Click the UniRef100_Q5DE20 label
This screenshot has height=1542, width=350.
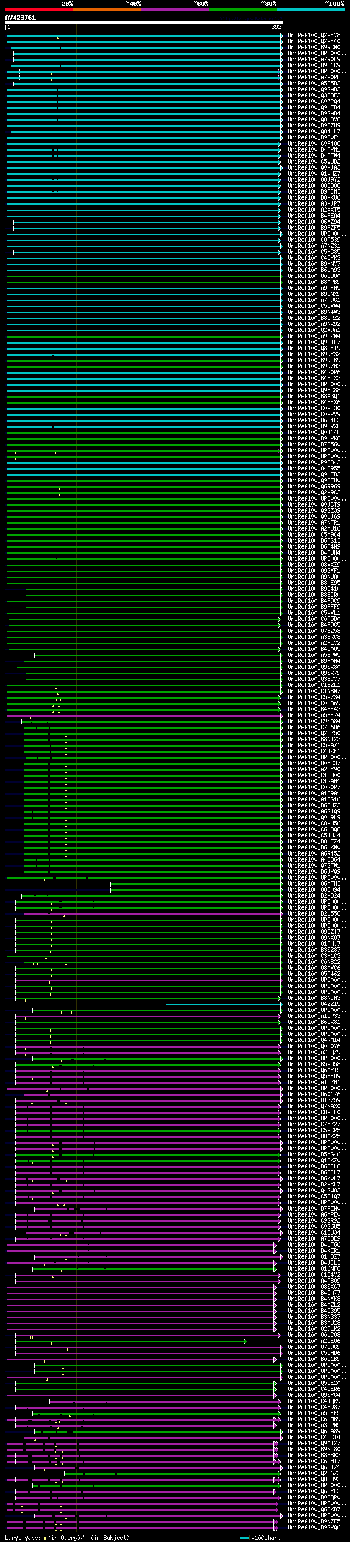point(314,1383)
